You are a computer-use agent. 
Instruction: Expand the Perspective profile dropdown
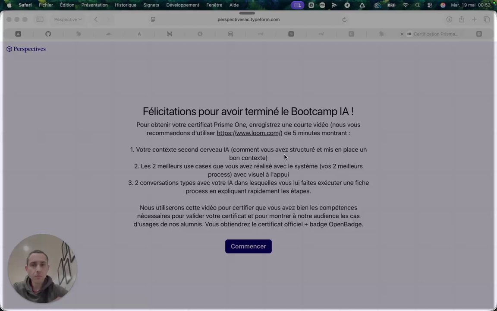tap(68, 19)
